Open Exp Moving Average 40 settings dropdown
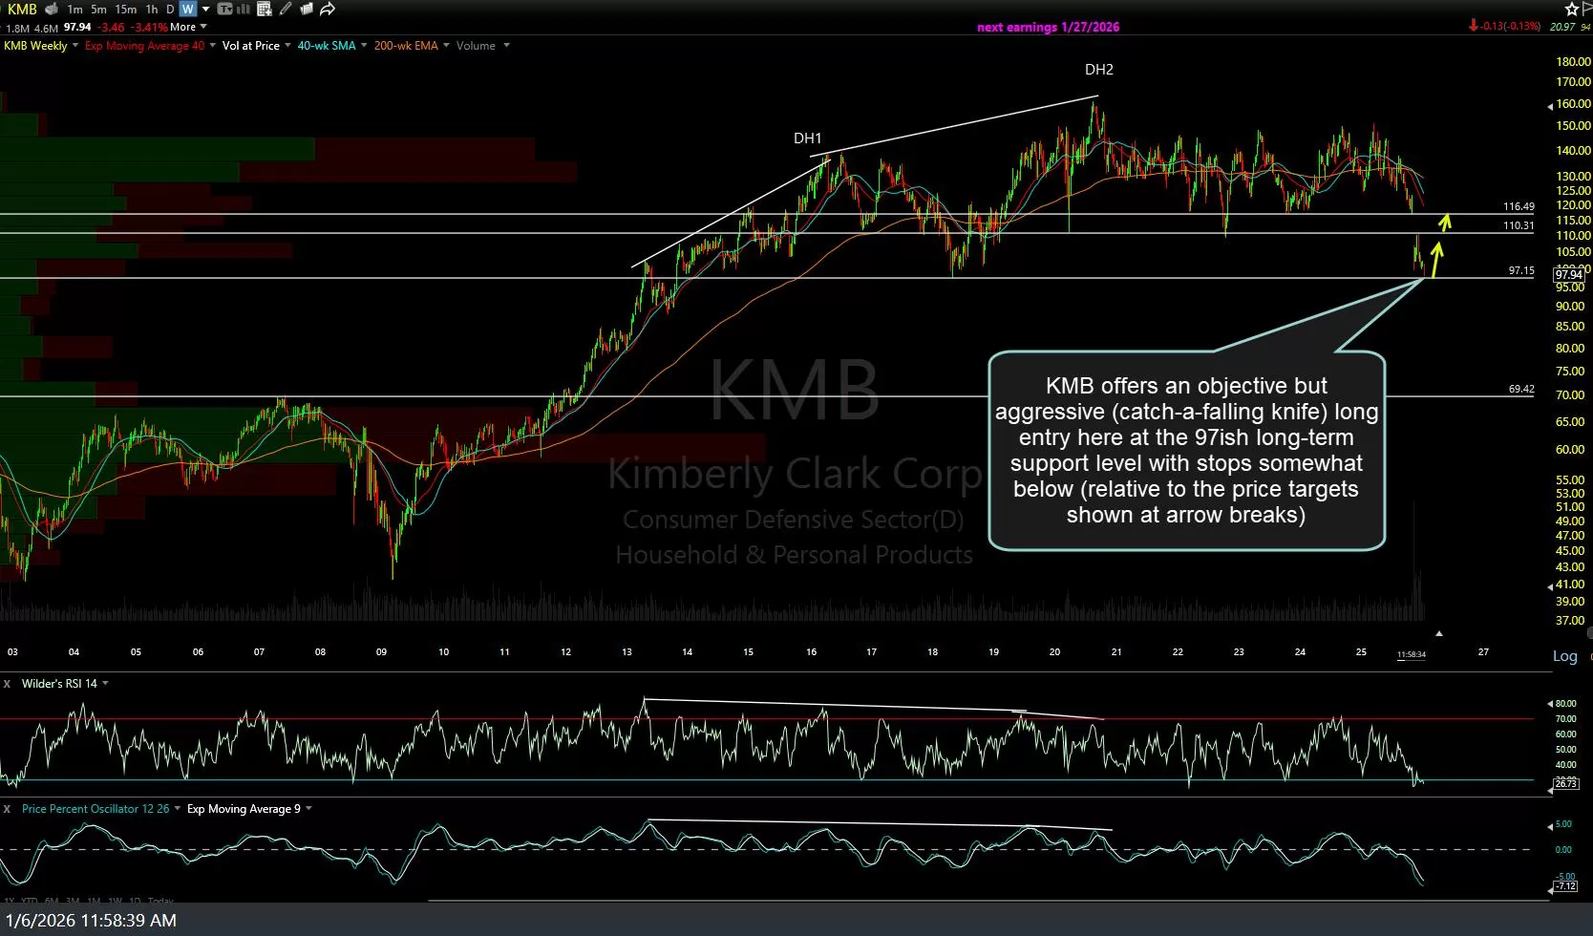 tap(212, 46)
